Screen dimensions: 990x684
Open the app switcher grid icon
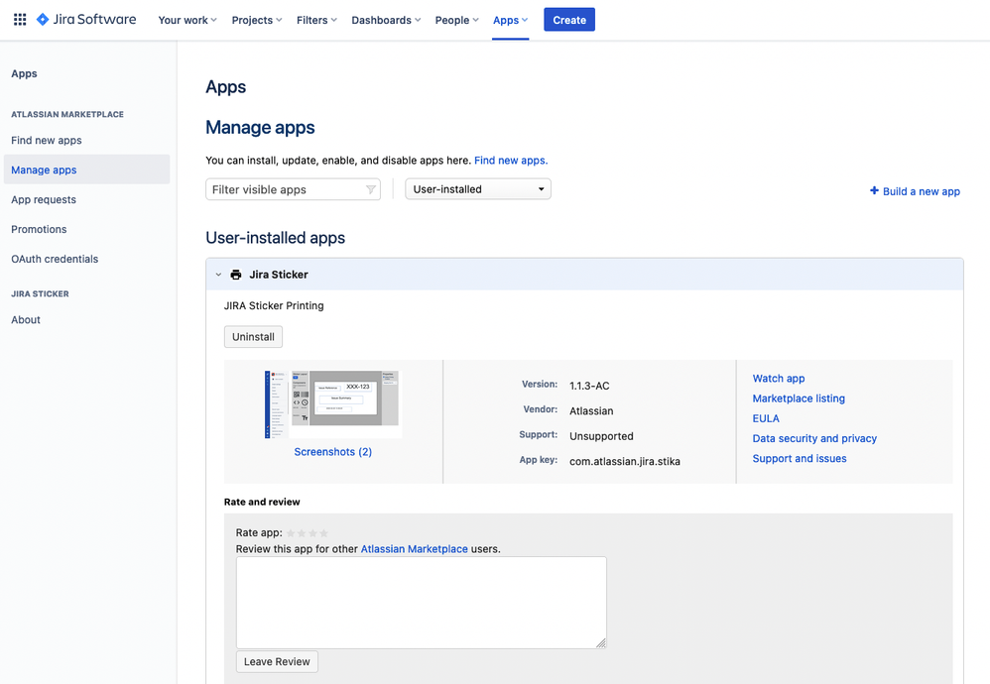coord(20,20)
